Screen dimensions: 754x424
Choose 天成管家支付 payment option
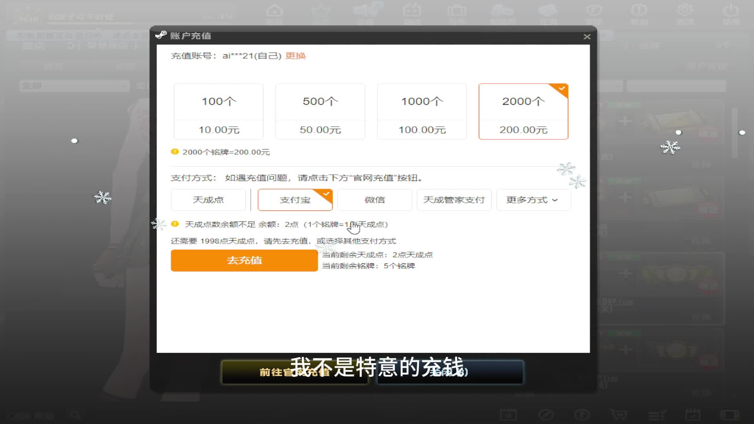pyautogui.click(x=454, y=200)
